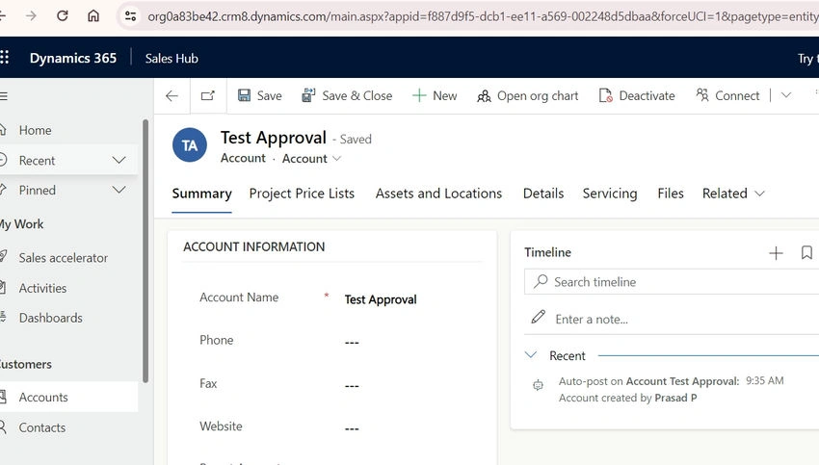Click the Save button label
Viewport: 819px width, 465px height.
(x=269, y=95)
